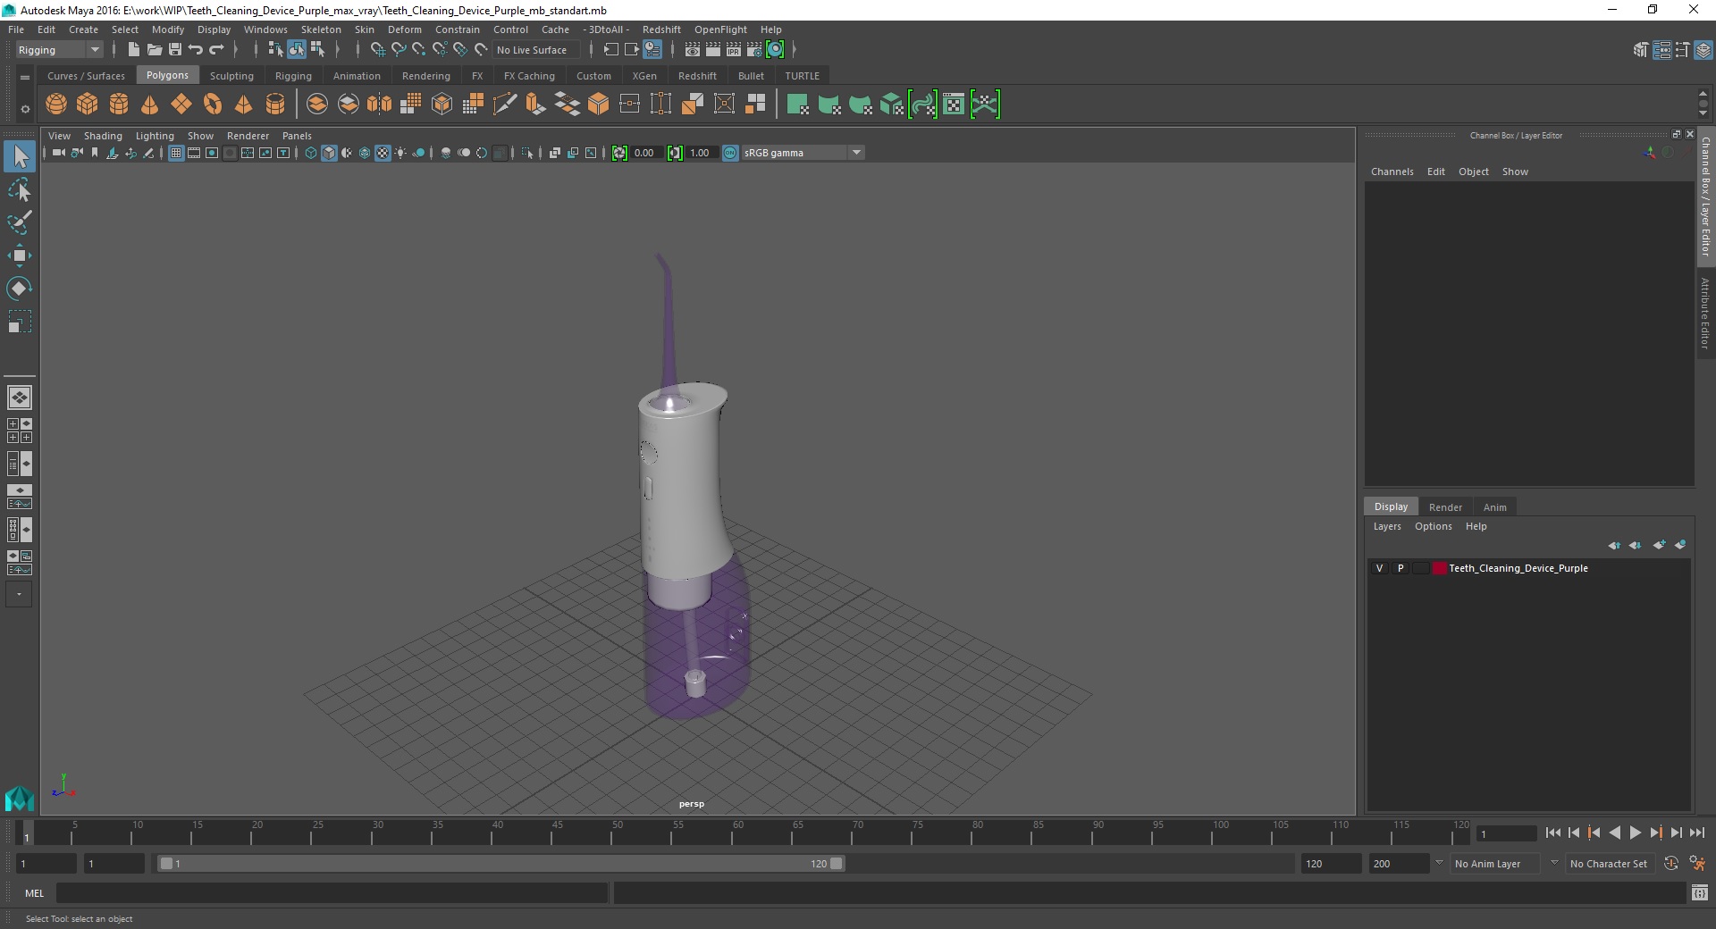This screenshot has width=1716, height=929.
Task: Open the No Character Set dropdown
Action: pos(1609,864)
